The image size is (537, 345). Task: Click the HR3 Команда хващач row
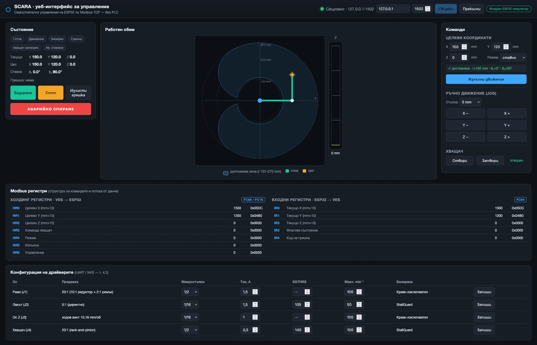click(138, 230)
